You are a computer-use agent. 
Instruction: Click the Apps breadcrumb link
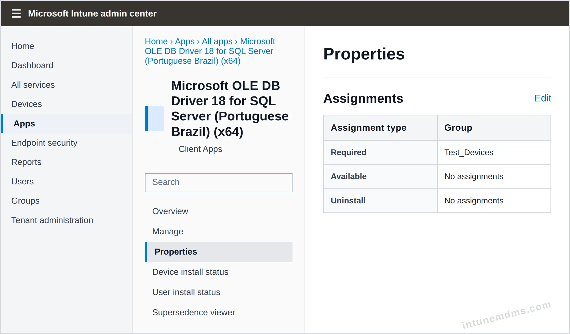click(185, 41)
